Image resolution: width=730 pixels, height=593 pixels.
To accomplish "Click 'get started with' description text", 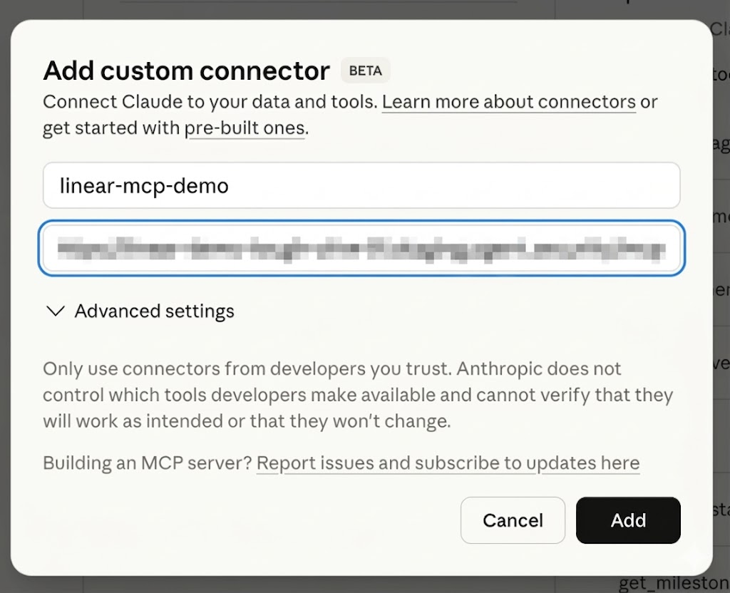I will pyautogui.click(x=111, y=129).
